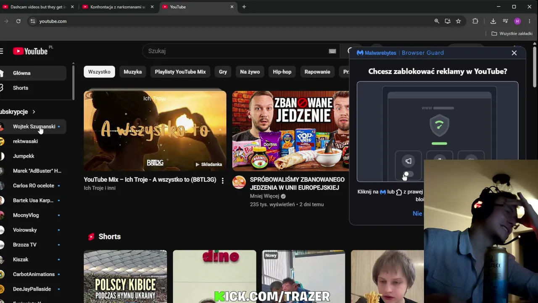
Task: Select the Na żywo filter chip
Action: click(x=250, y=72)
